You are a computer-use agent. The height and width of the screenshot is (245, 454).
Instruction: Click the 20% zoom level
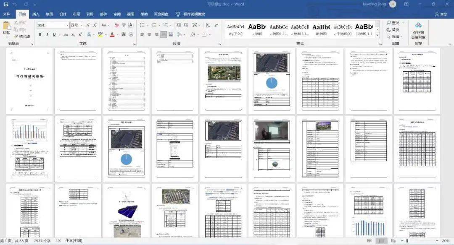point(446,241)
